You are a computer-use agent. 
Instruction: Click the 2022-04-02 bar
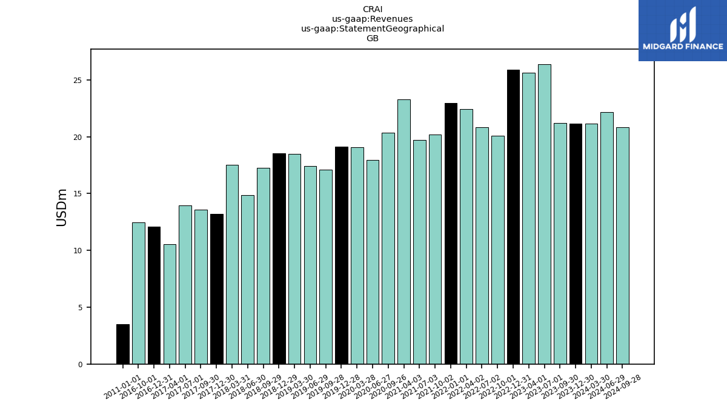(466, 237)
